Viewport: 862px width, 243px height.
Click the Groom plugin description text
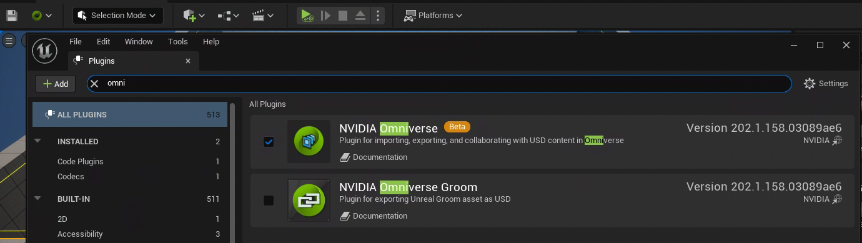pyautogui.click(x=425, y=199)
